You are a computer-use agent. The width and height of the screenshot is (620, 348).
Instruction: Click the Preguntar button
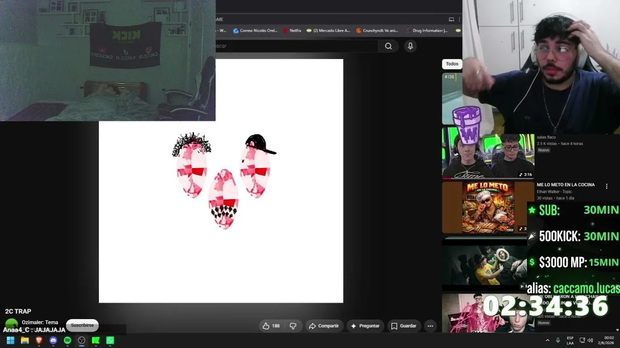click(365, 326)
